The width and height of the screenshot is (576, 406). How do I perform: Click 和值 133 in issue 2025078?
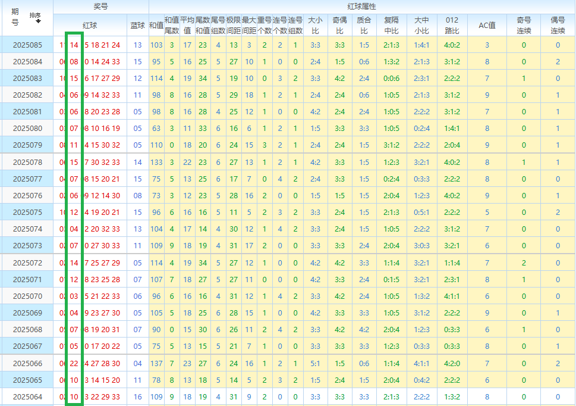[156, 162]
